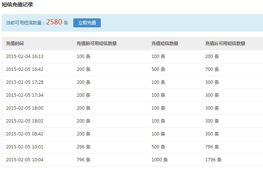263x172 pixels.
Task: Click the red 2580 balance number
Action: [54, 22]
